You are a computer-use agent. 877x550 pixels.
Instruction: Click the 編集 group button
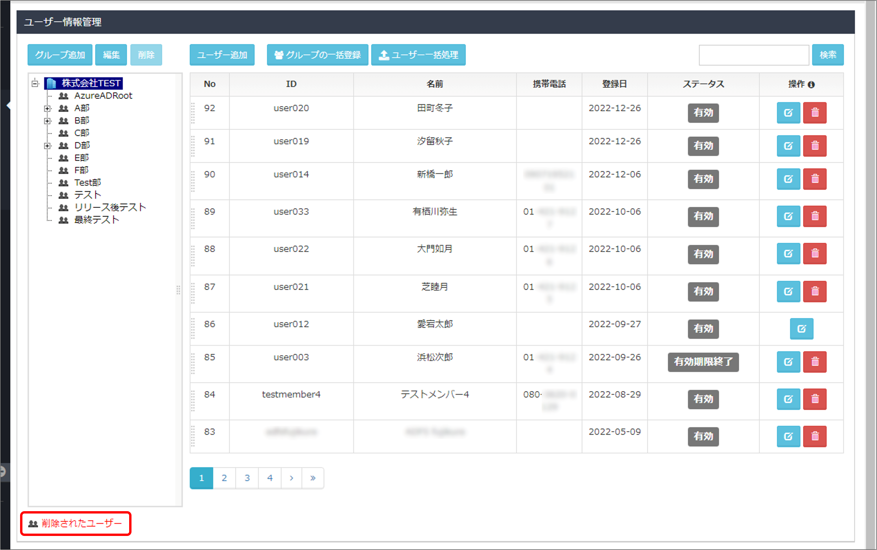click(x=111, y=55)
